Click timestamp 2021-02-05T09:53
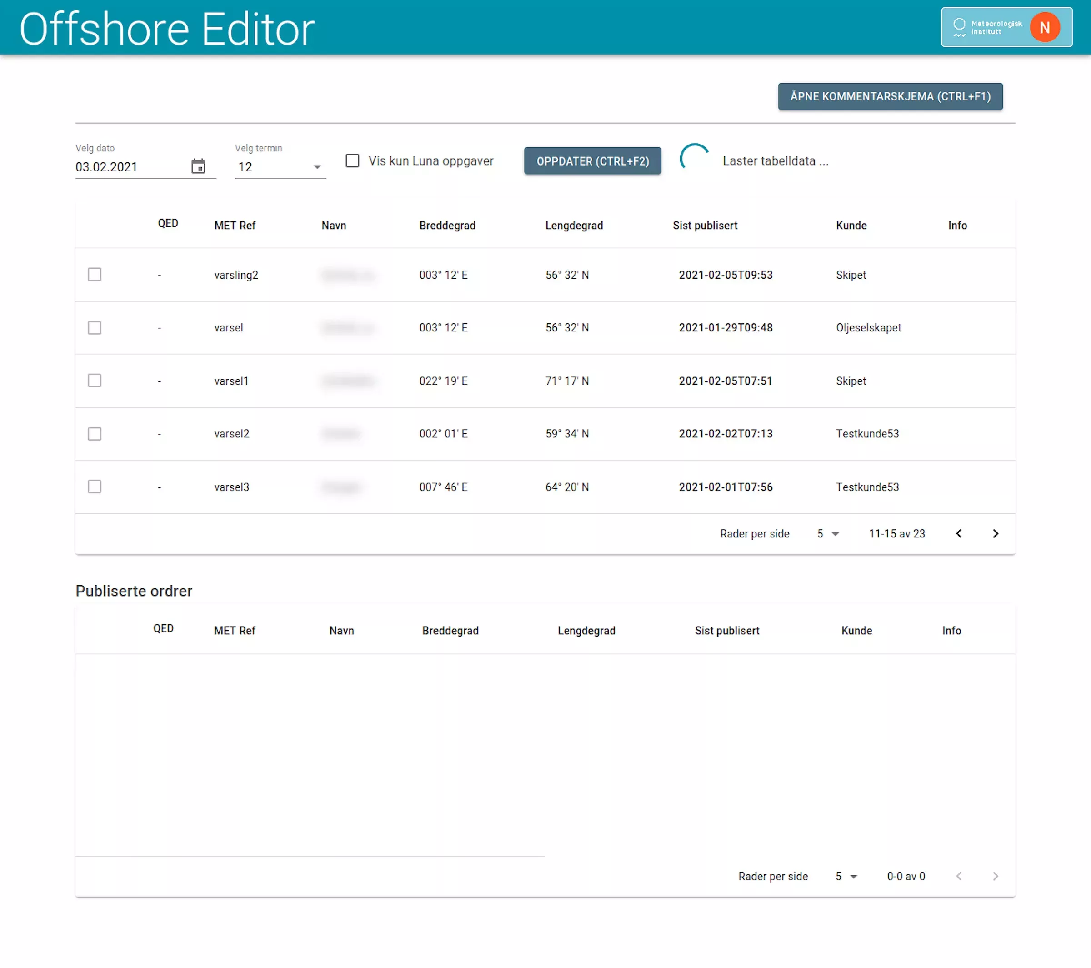Viewport: 1091px width, 968px height. [x=725, y=275]
